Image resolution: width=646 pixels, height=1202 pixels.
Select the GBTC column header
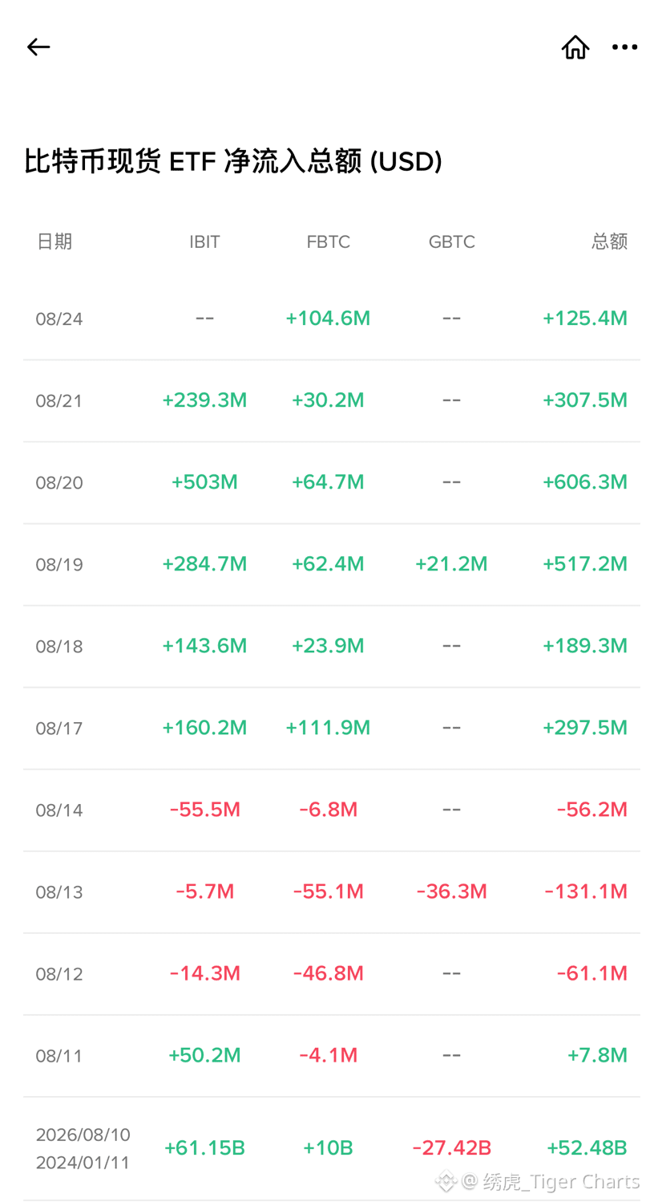coord(451,242)
